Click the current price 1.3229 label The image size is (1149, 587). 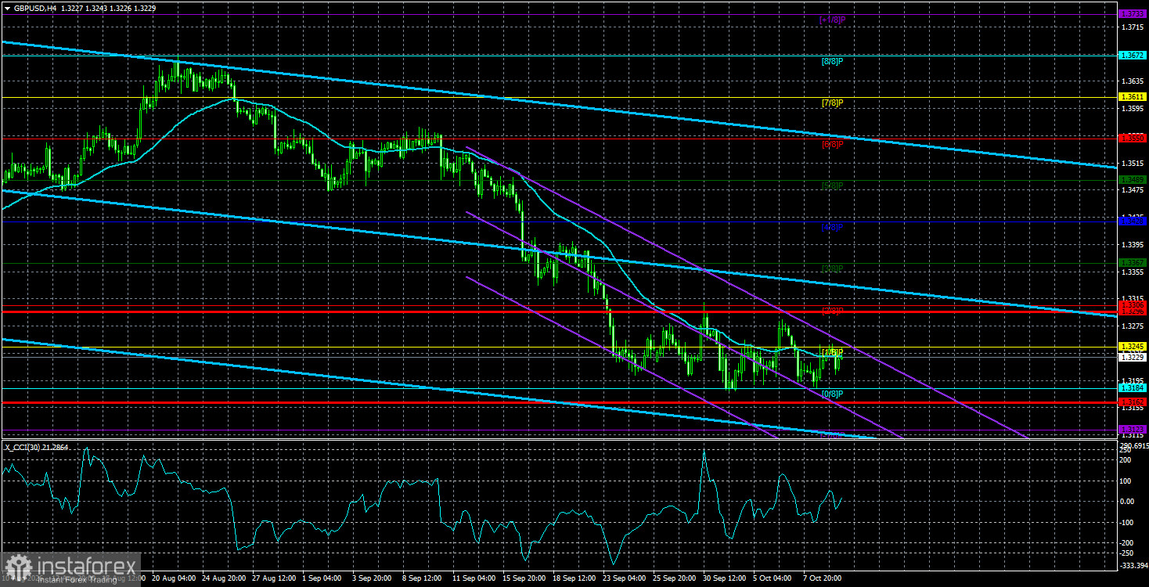point(1133,357)
